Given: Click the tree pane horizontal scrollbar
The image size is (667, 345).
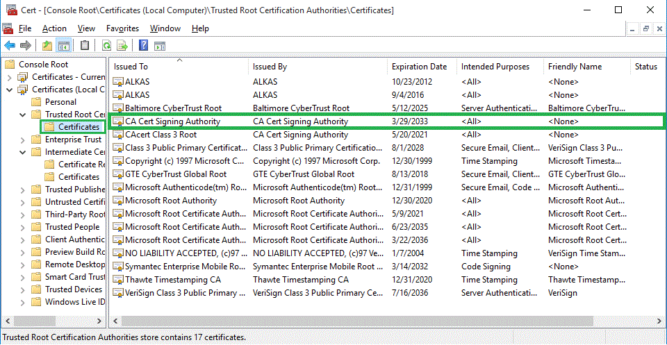Looking at the screenshot, I should (x=53, y=321).
